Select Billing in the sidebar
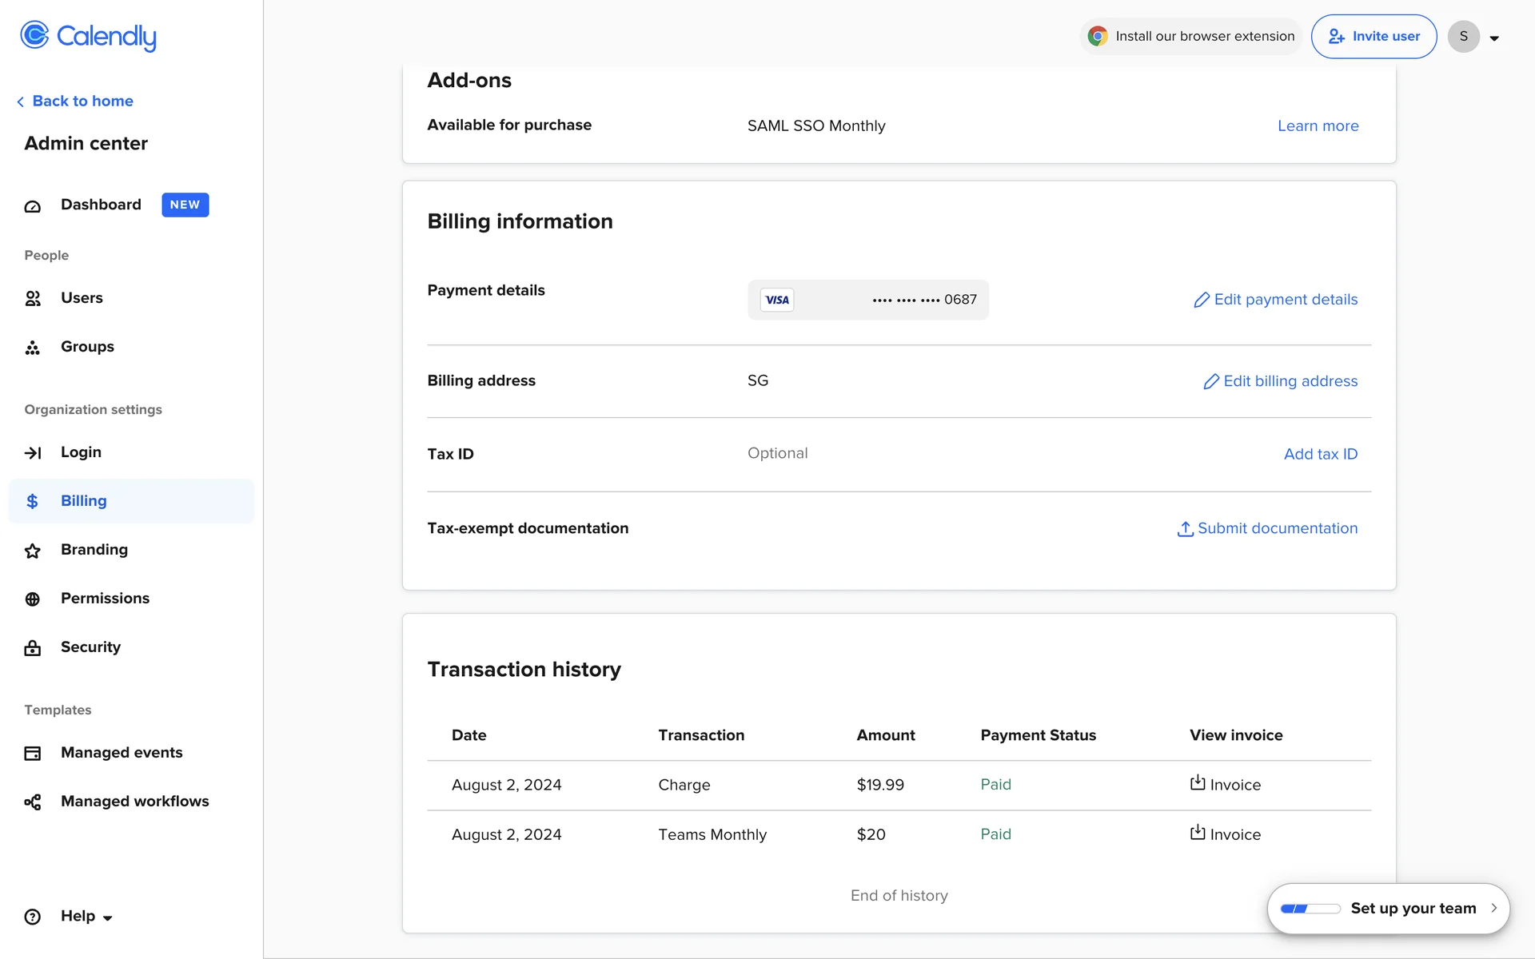The width and height of the screenshot is (1535, 959). (x=84, y=501)
